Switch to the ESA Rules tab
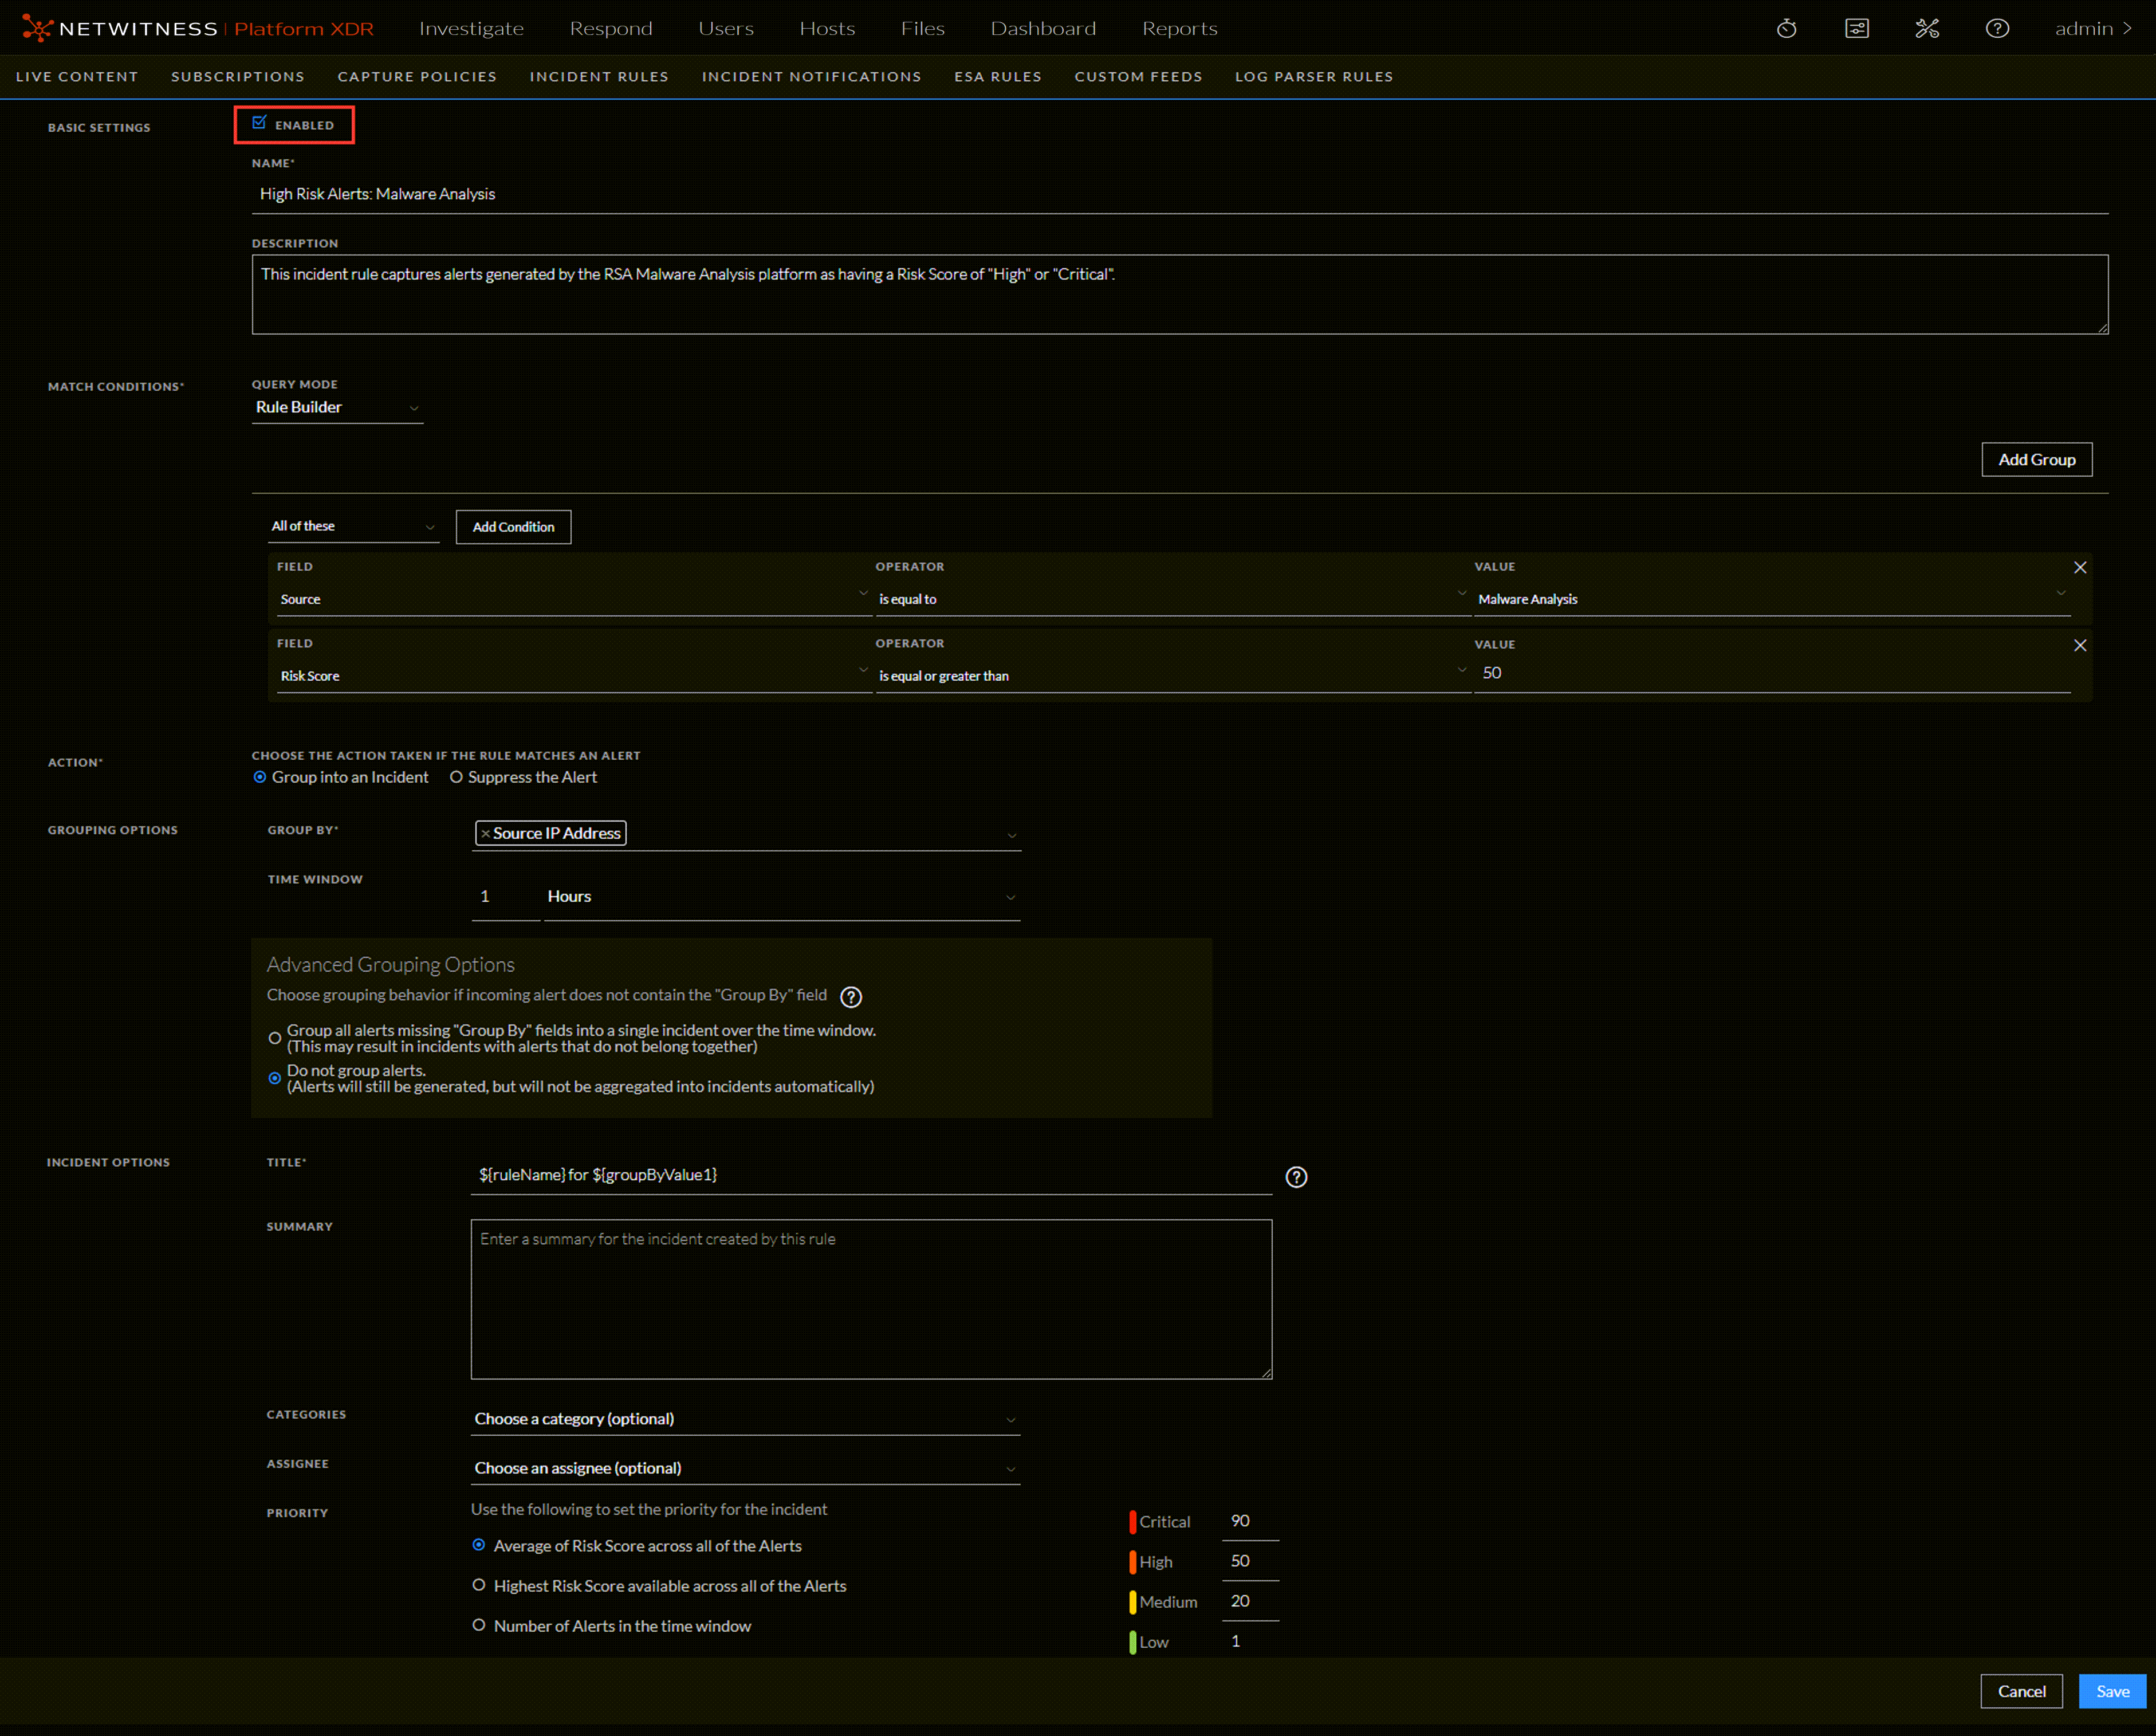Screen dimensions: 2156x1736 [x=997, y=76]
